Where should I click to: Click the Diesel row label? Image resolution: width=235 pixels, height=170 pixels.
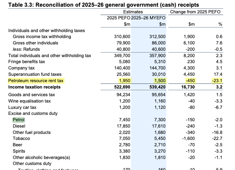click(x=19, y=126)
